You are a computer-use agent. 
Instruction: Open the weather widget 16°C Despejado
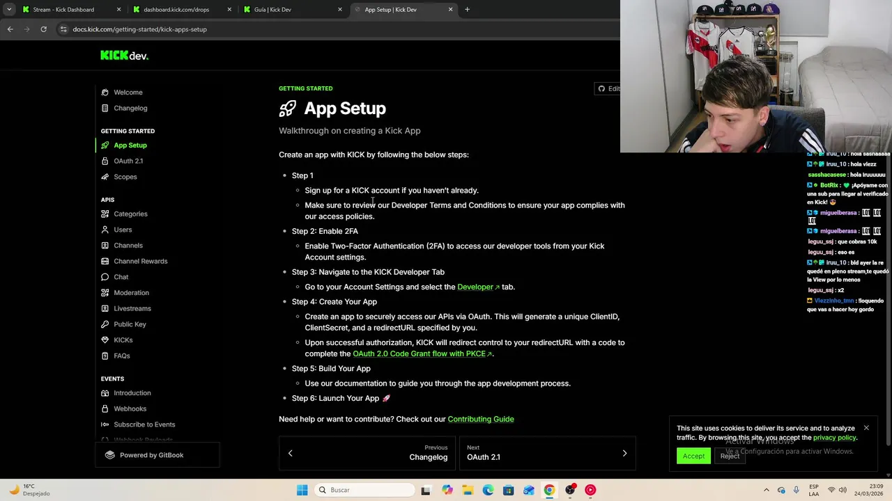click(29, 490)
